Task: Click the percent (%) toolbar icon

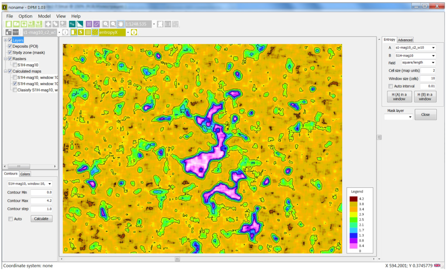Action: pos(72,24)
